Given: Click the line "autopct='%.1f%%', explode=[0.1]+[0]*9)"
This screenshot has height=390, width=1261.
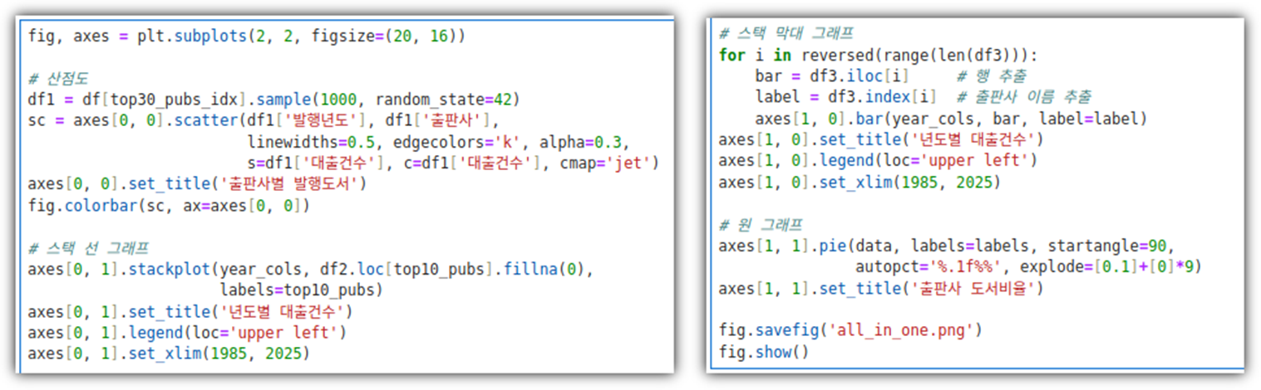Looking at the screenshot, I should pyautogui.click(x=1028, y=267).
